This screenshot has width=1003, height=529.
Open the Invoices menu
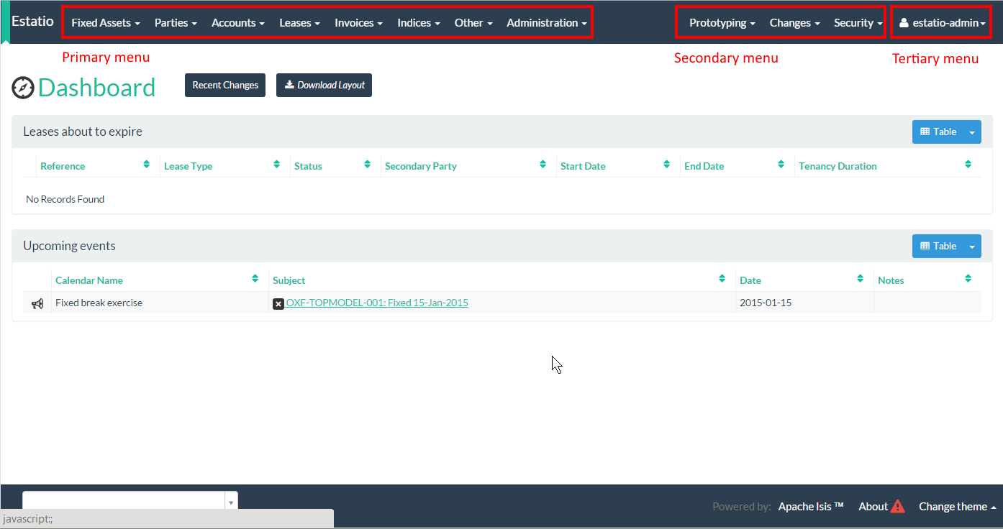(x=358, y=23)
